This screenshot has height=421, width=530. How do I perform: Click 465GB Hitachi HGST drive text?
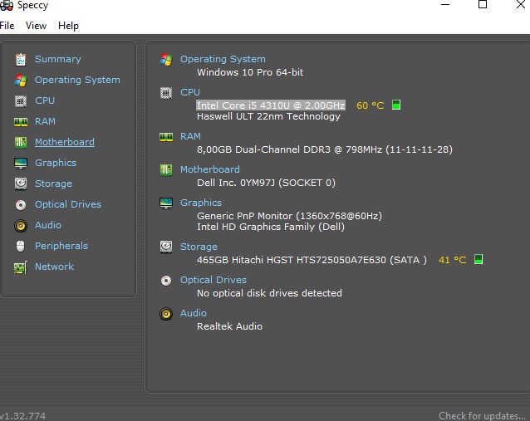312,260
